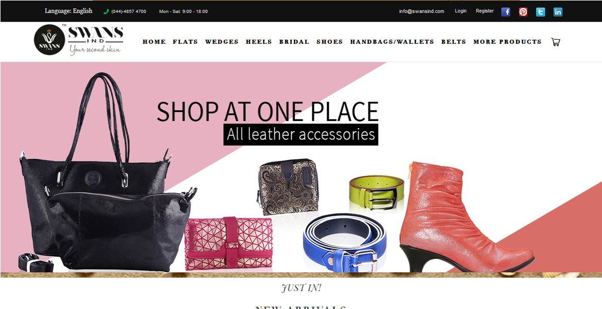This screenshot has height=309, width=602.
Task: Expand the More Products menu
Action: pos(507,42)
